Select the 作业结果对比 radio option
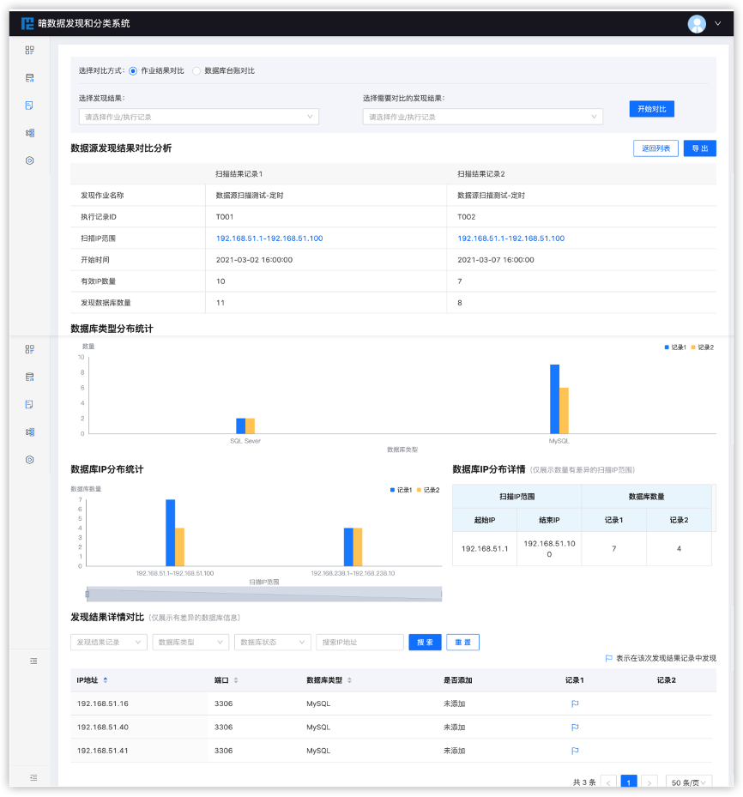Viewport: 743px width, 797px height. coord(133,70)
